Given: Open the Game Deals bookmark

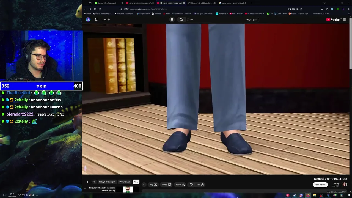Looking at the screenshot, I should (x=182, y=14).
